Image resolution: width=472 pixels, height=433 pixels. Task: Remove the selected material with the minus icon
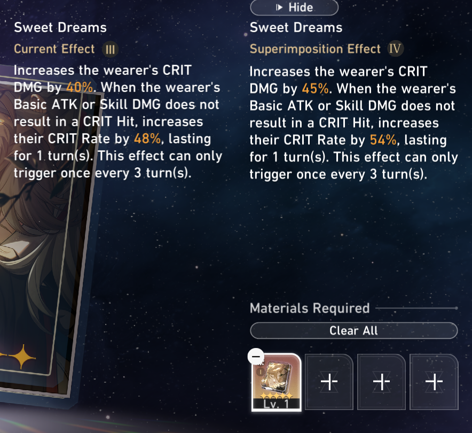pyautogui.click(x=256, y=357)
